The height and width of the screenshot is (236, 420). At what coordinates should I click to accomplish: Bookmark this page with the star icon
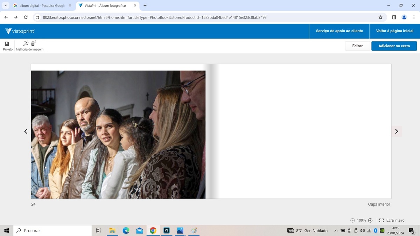380,17
